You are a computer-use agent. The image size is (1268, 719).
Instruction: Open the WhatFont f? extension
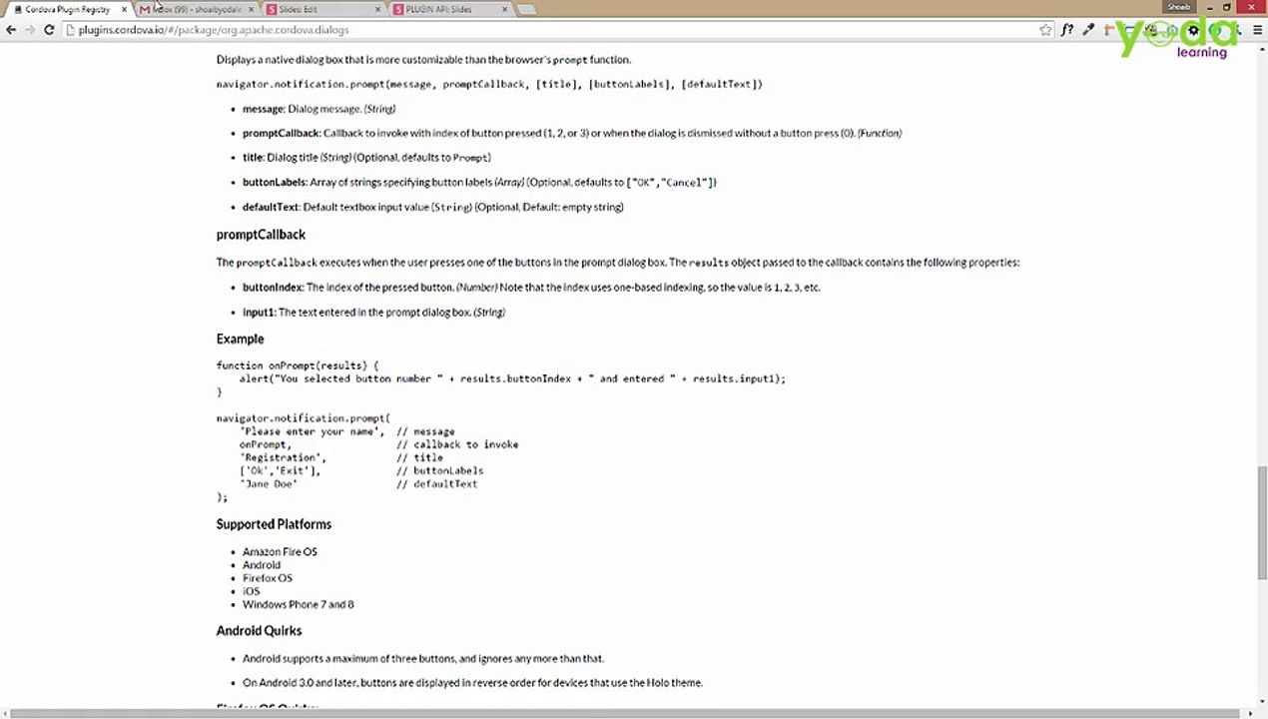tap(1067, 30)
